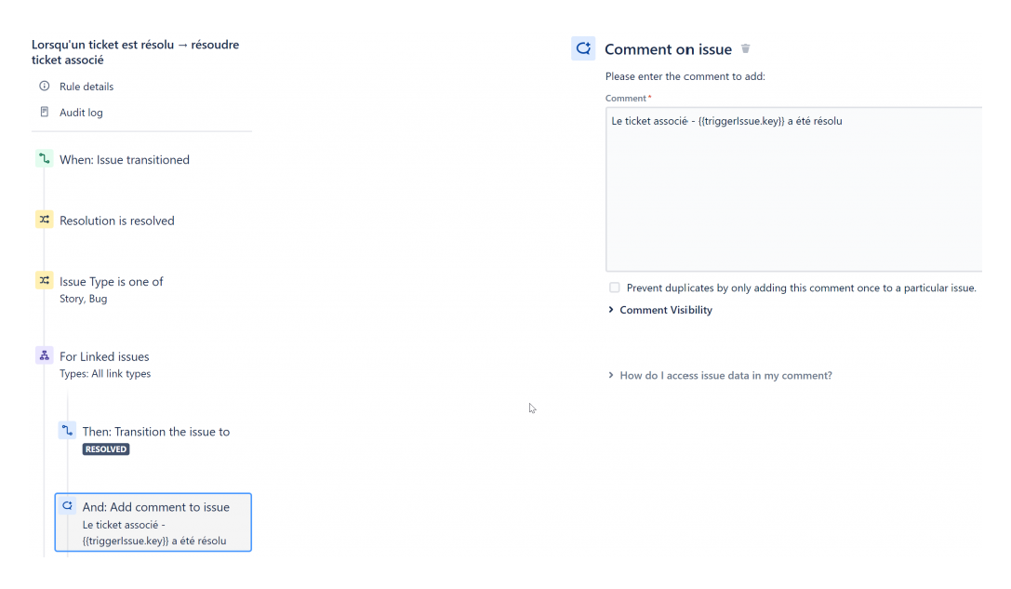
Task: Click the RESOLVED status badge
Action: coord(105,448)
